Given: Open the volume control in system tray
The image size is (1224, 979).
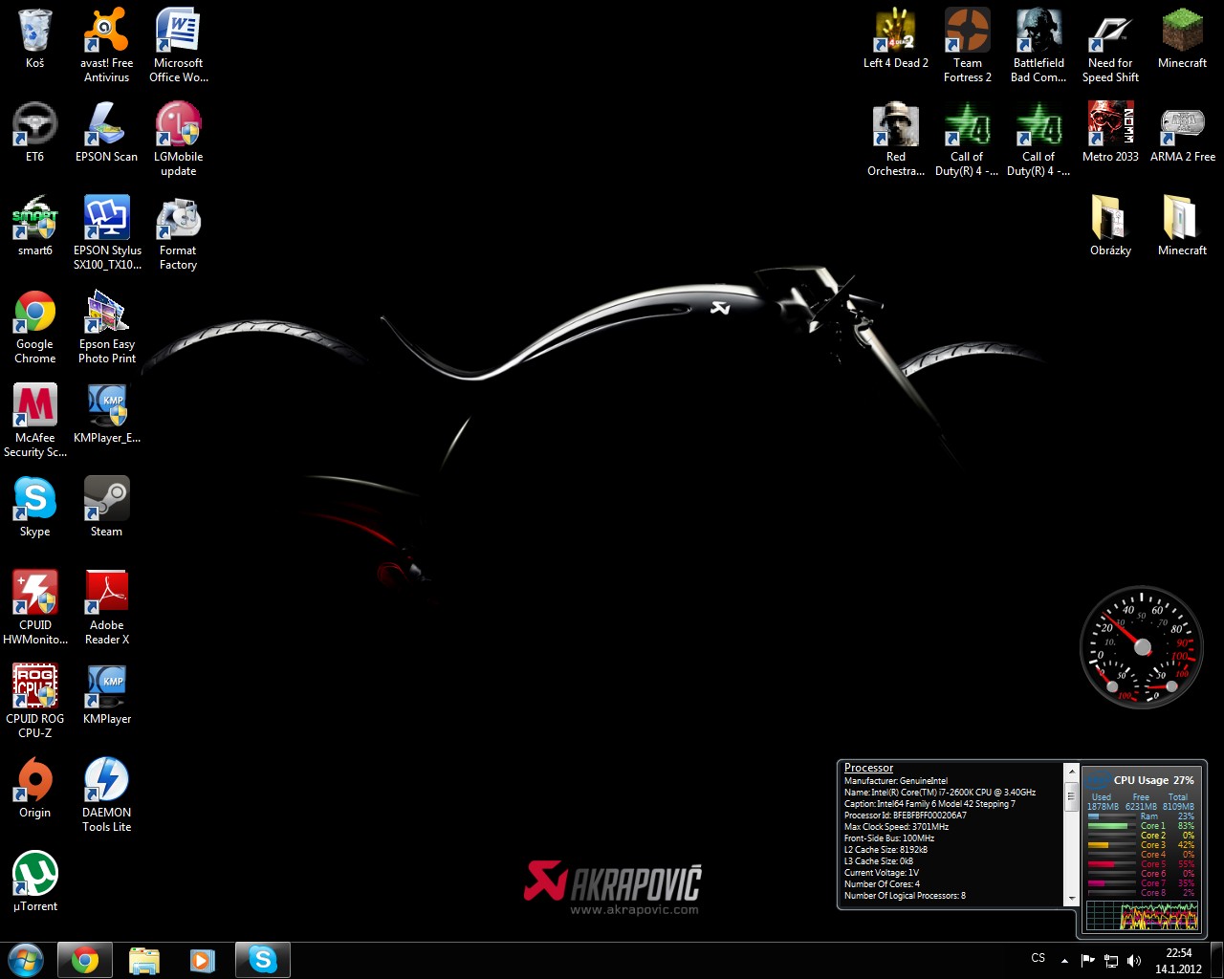Looking at the screenshot, I should pos(1134,960).
